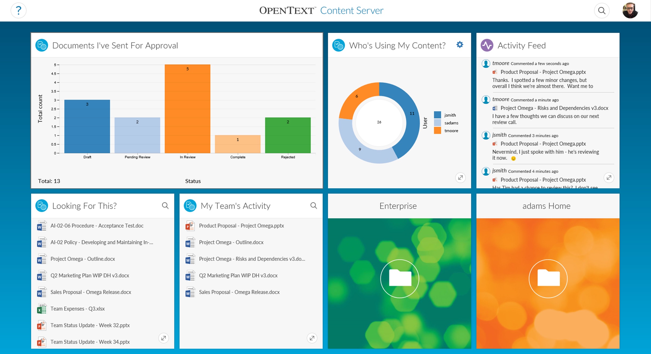Viewport: 651px width, 354px height.
Task: Click the Activity Feed pulse icon
Action: [487, 45]
